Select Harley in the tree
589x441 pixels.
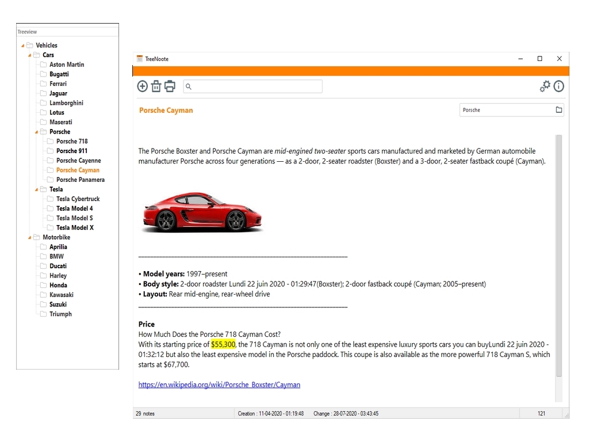point(58,276)
